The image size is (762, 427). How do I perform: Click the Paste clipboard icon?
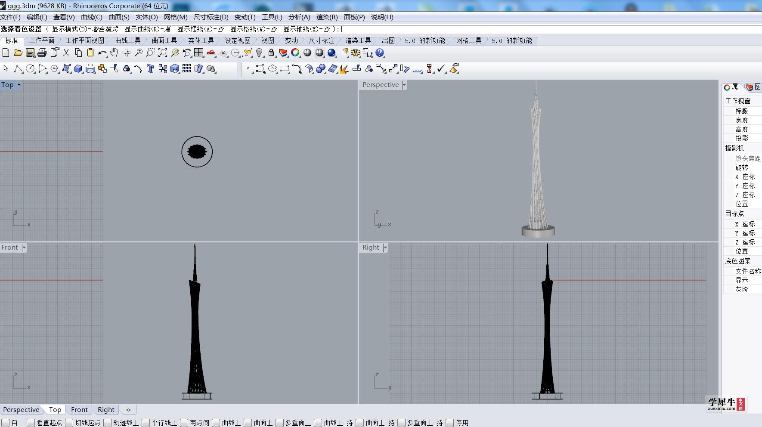90,53
